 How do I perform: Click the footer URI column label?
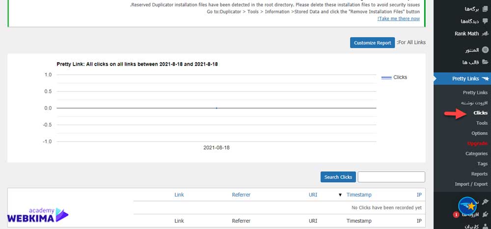[313, 221]
